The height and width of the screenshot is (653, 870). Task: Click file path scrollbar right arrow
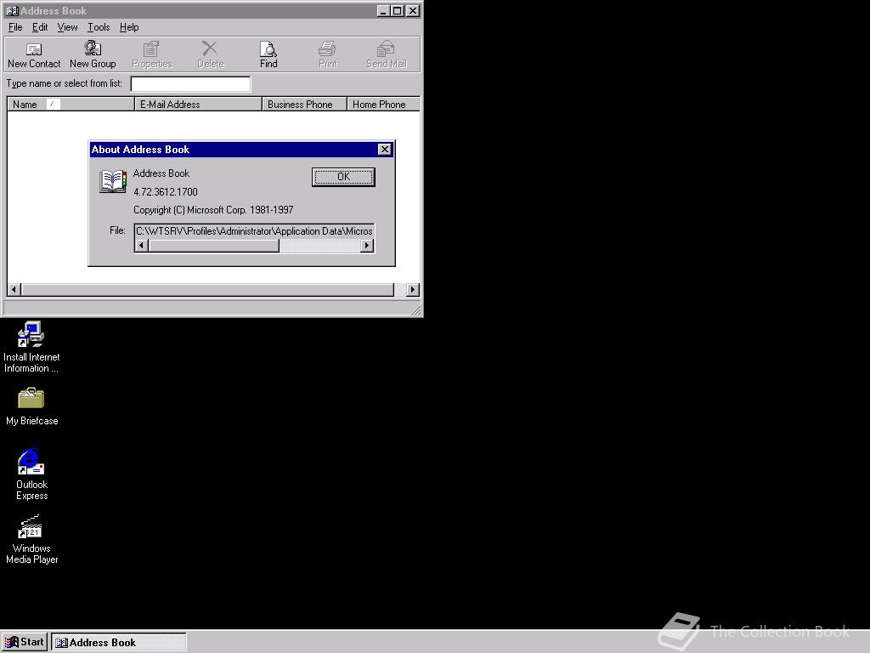[x=367, y=246]
